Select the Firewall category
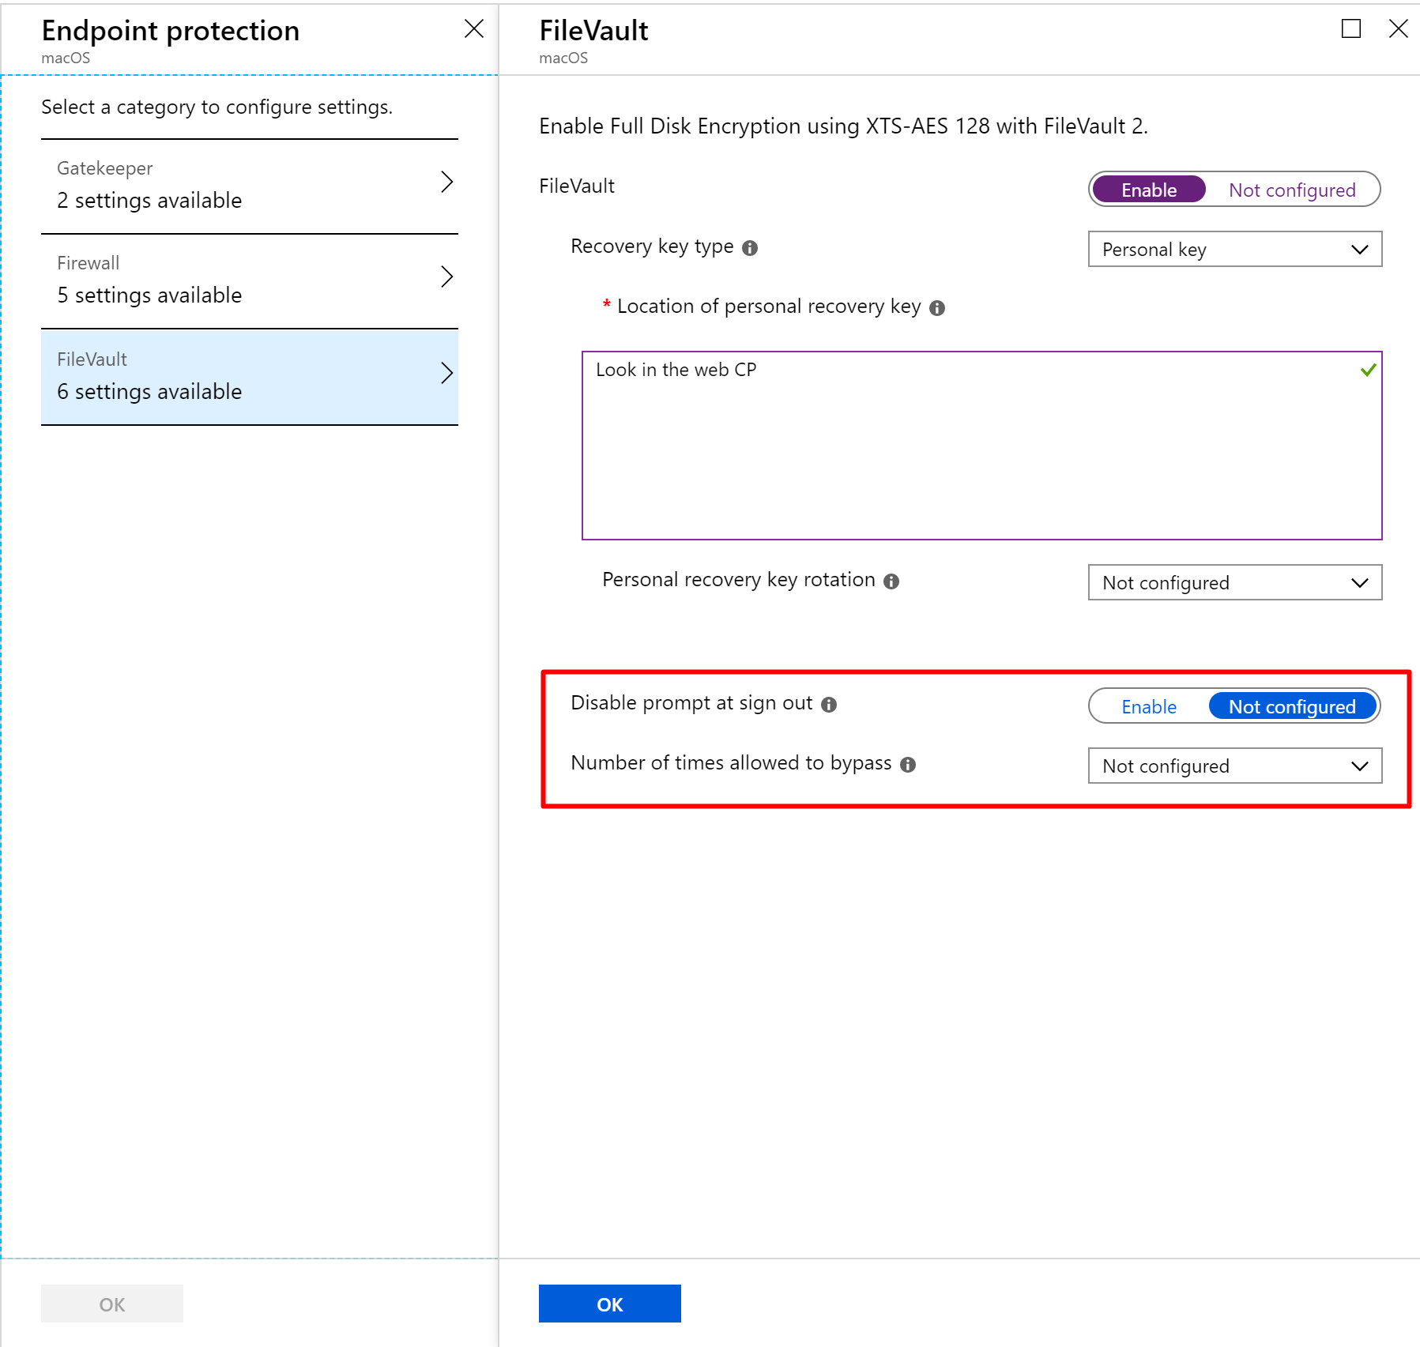Screen dimensions: 1420x1347 click(249, 278)
